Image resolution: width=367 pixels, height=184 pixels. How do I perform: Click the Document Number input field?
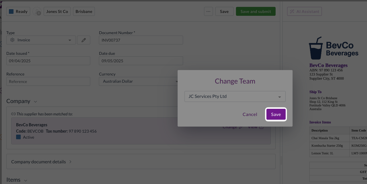[x=141, y=40]
